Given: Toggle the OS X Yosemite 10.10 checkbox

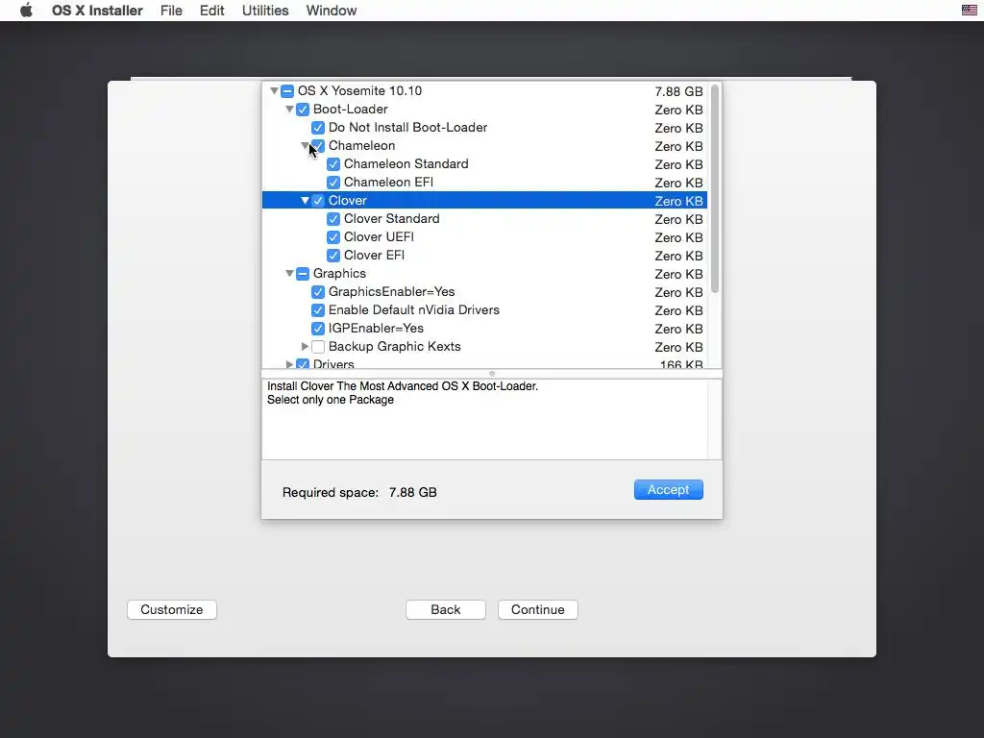Looking at the screenshot, I should [286, 91].
